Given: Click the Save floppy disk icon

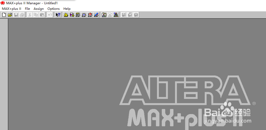Looking at the screenshot, I should pos(16,15).
